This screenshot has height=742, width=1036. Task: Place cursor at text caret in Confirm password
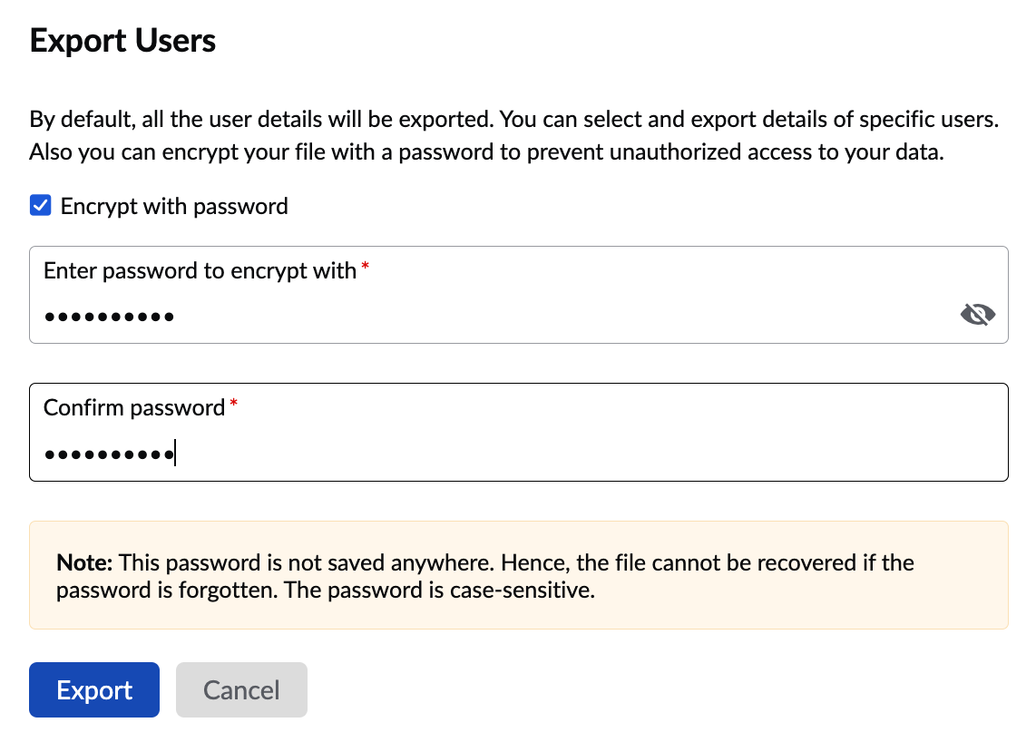tap(175, 453)
